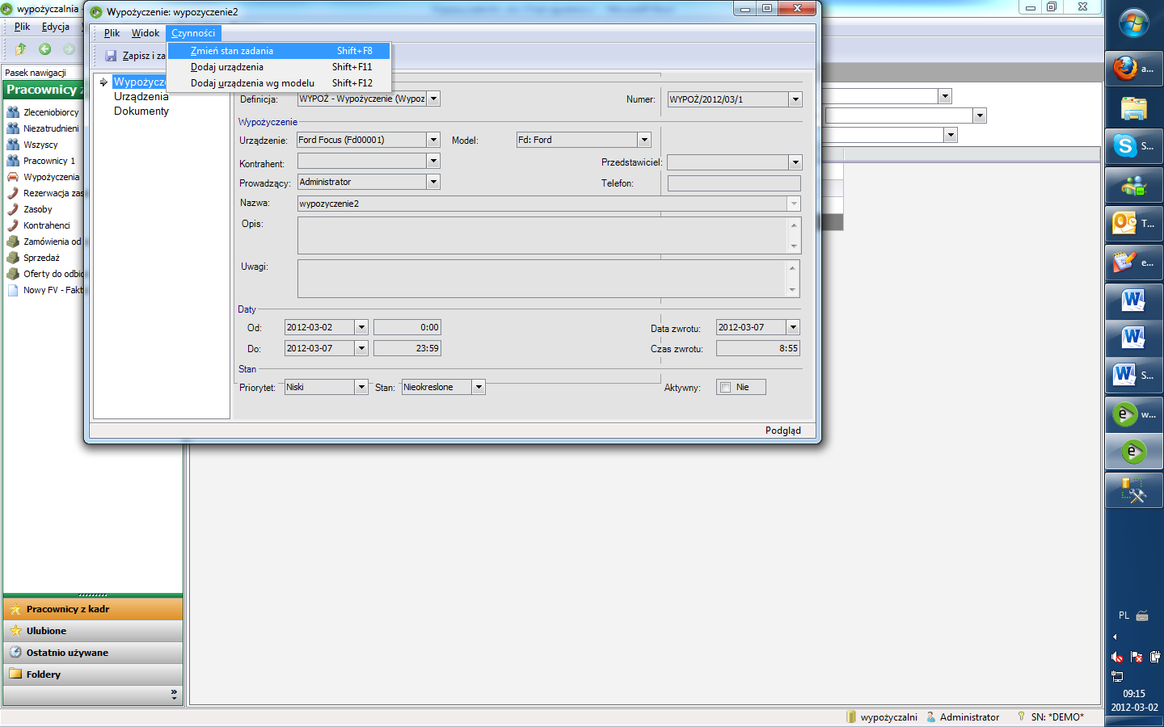This screenshot has height=727, width=1164.
Task: Click the Podgląd link at dialog bottom
Action: click(x=783, y=431)
